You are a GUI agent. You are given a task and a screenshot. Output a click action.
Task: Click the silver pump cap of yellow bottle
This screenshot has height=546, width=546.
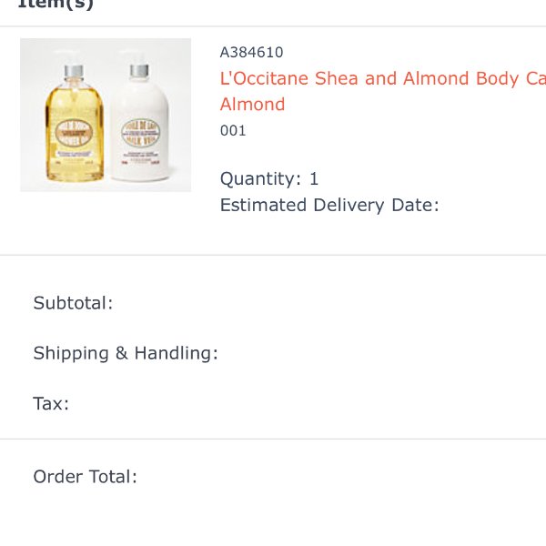[74, 71]
